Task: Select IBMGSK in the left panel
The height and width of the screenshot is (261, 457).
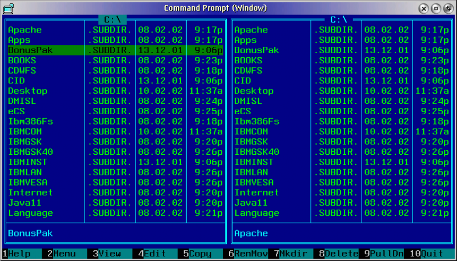Action: [x=25, y=142]
